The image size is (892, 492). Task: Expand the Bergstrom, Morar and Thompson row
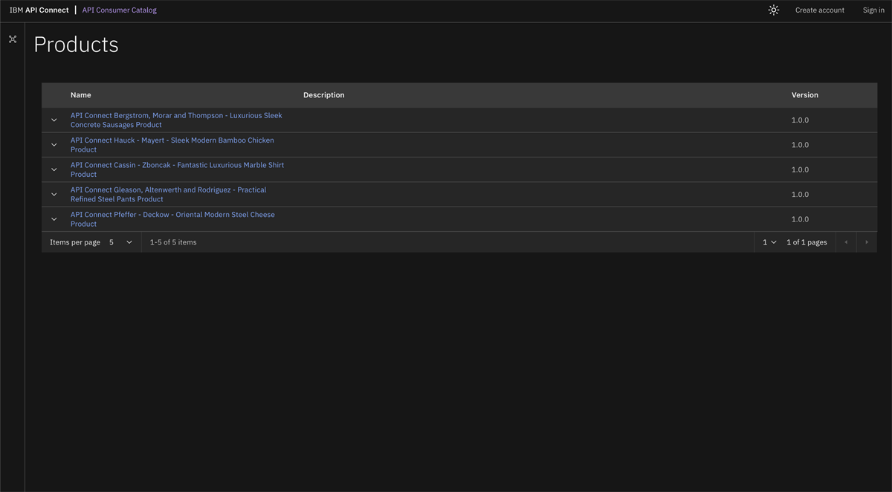click(54, 120)
